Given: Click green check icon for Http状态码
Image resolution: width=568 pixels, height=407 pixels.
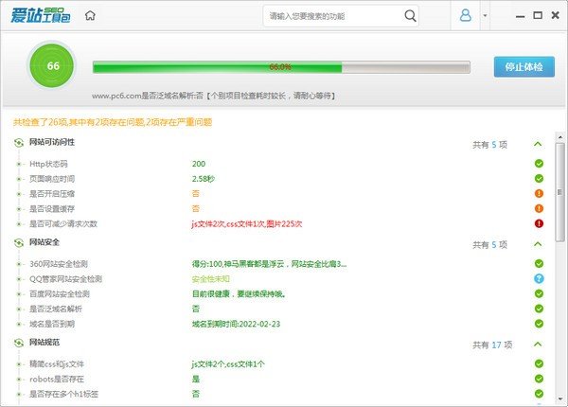Looking at the screenshot, I should pyautogui.click(x=539, y=164).
